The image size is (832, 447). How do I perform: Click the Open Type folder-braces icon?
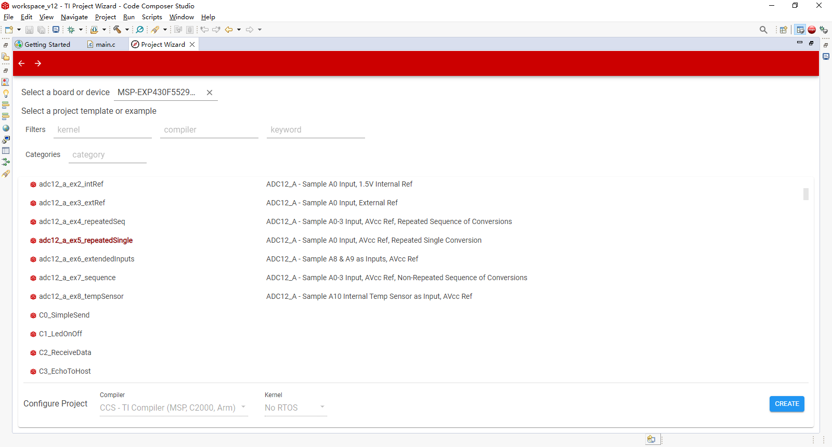(x=94, y=30)
